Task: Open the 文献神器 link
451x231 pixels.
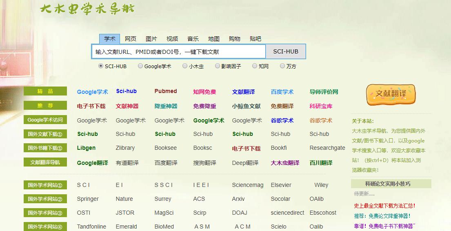Action: tap(127, 106)
